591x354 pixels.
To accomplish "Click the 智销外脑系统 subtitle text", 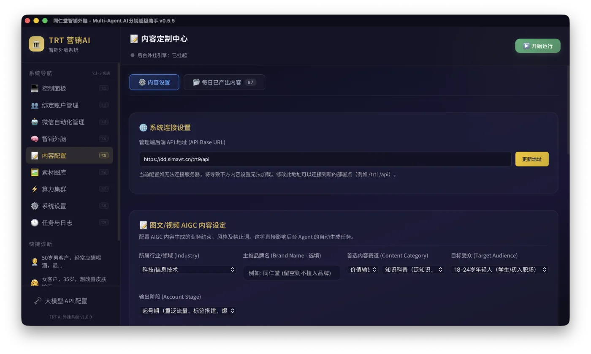I will click(x=63, y=50).
